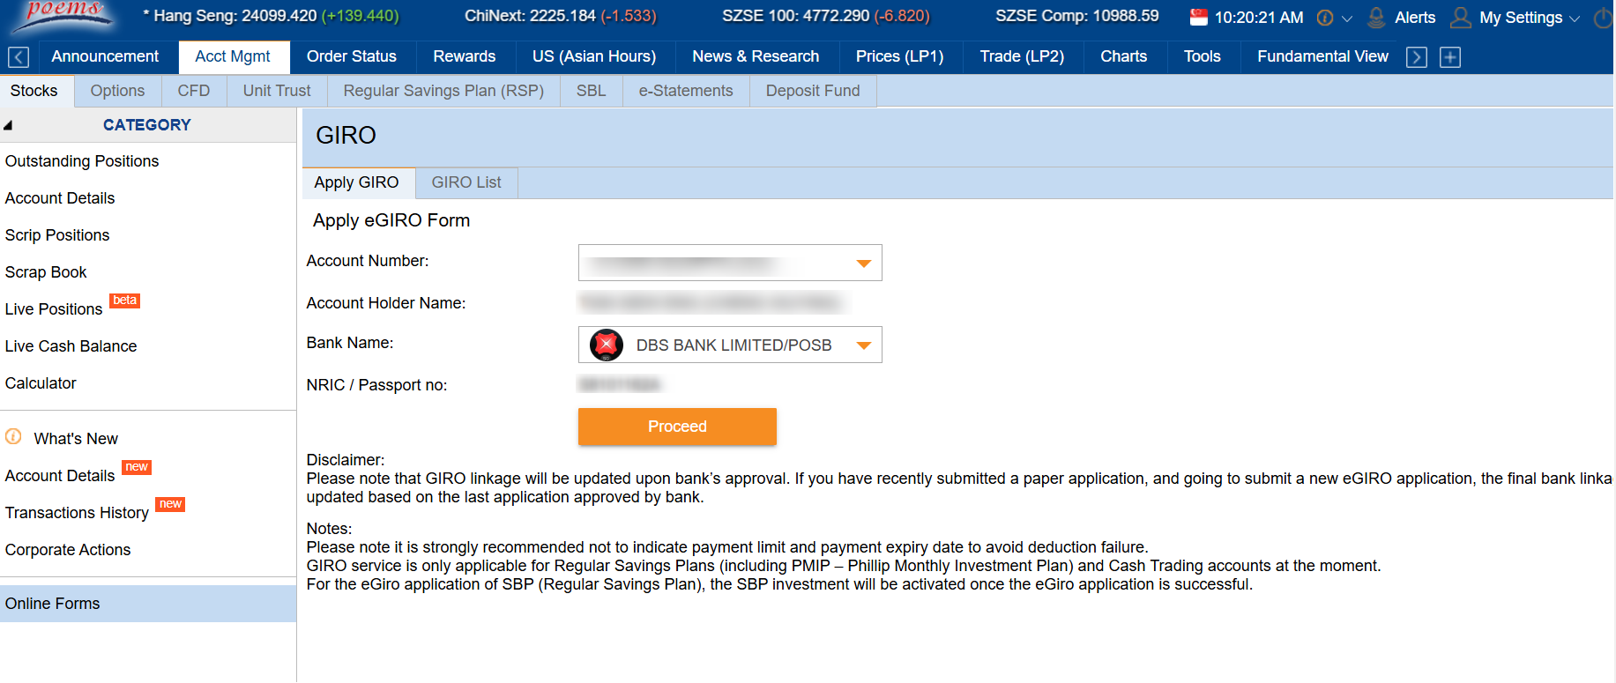
Task: Open the Bank Name dropdown arrow
Action: [x=864, y=345]
